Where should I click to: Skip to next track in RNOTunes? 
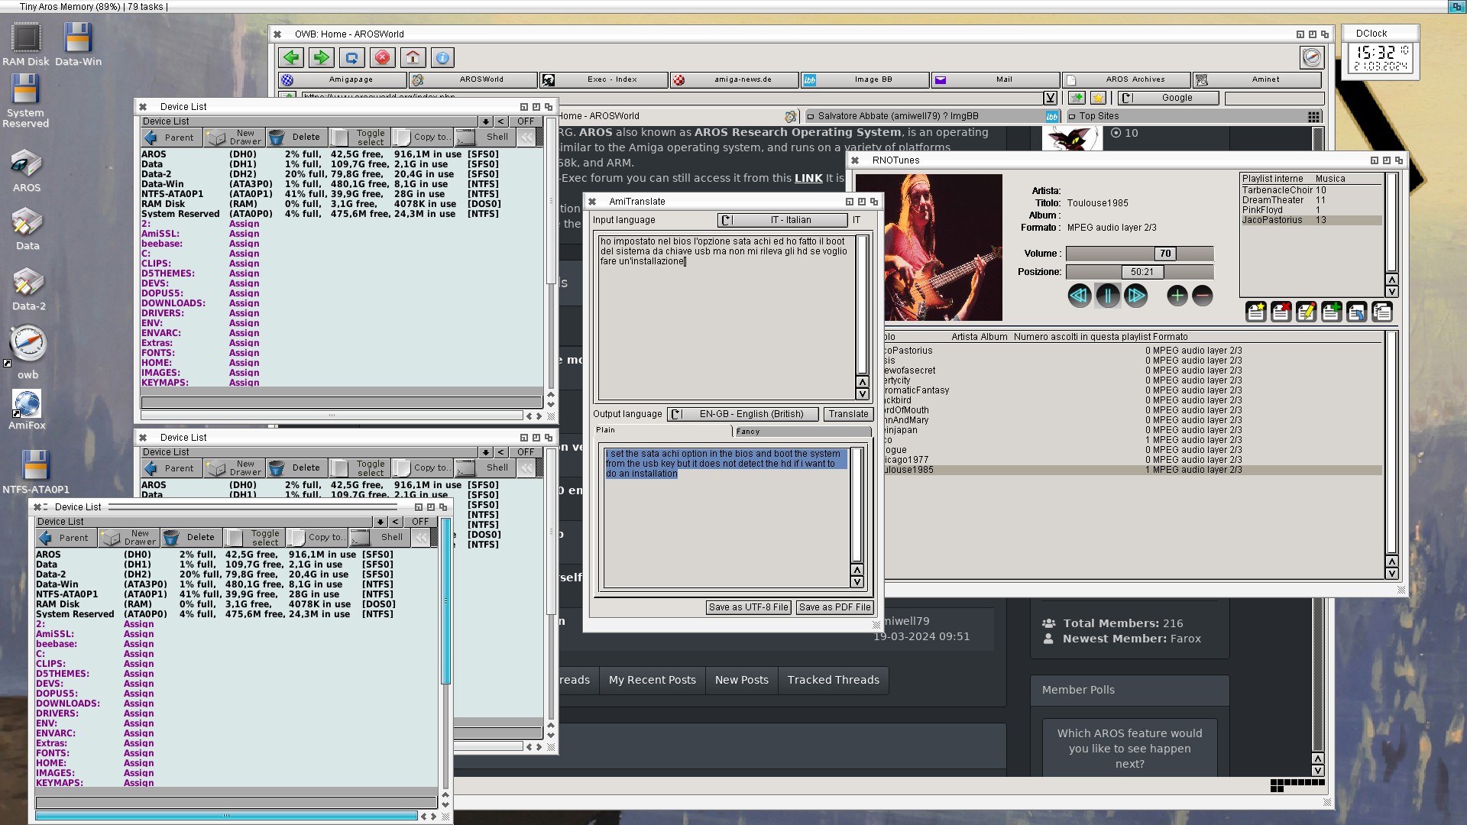1135,296
